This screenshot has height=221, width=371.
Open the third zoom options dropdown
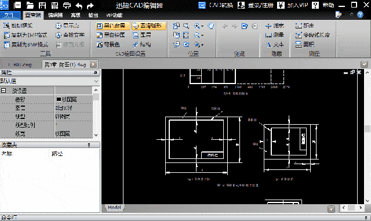pos(202,45)
